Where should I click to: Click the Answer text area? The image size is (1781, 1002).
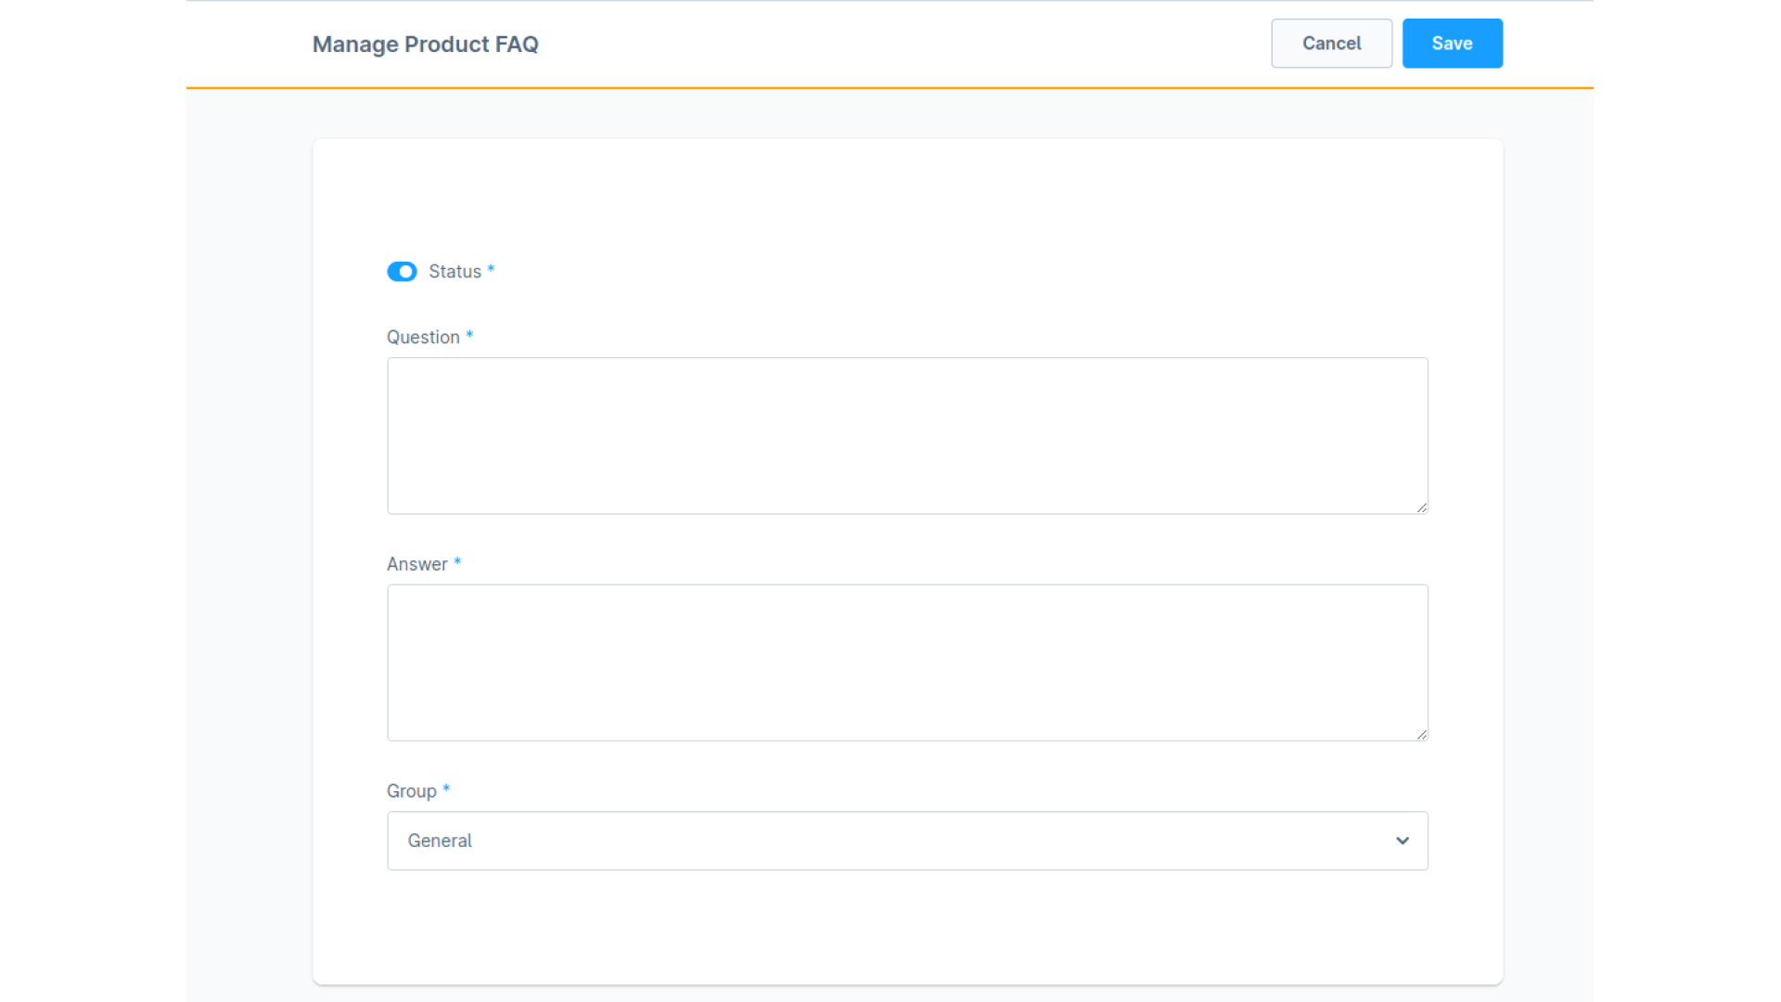click(x=907, y=662)
